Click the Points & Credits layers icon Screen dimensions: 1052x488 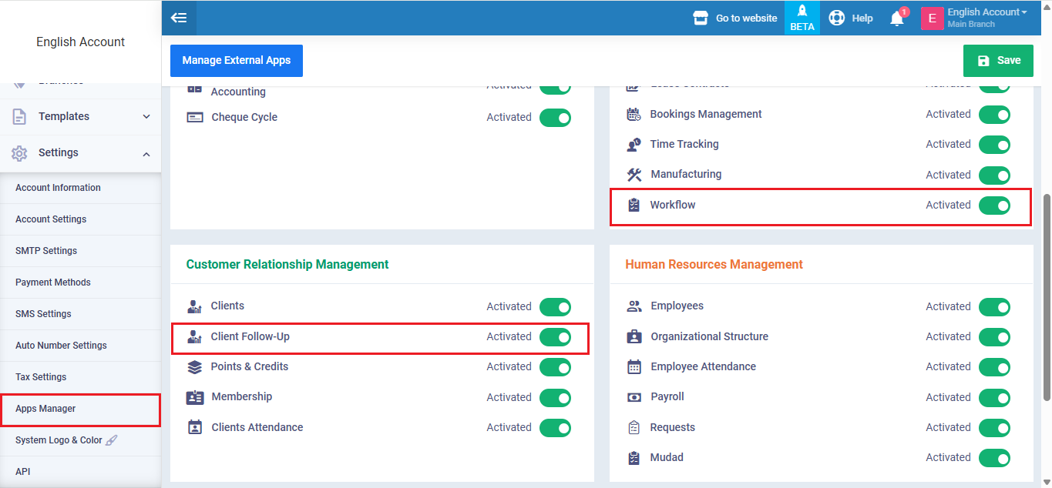point(195,367)
